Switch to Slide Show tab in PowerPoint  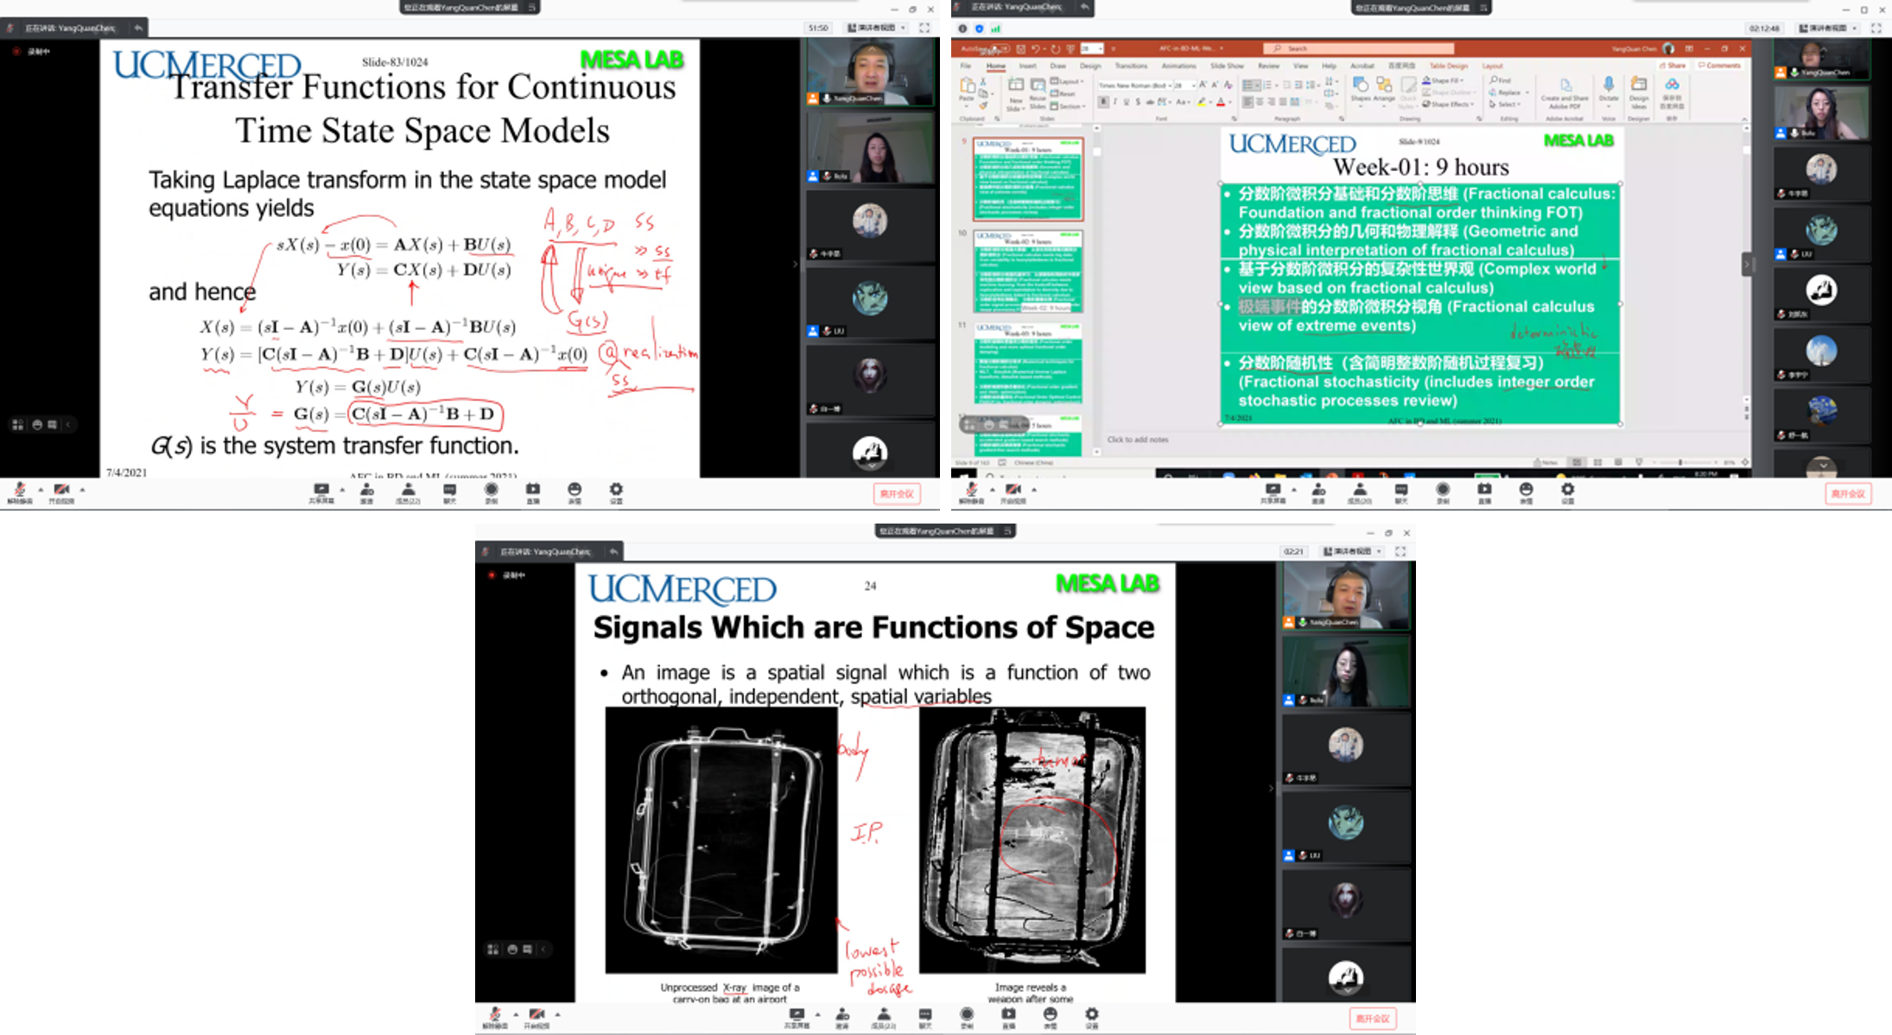tap(1227, 66)
